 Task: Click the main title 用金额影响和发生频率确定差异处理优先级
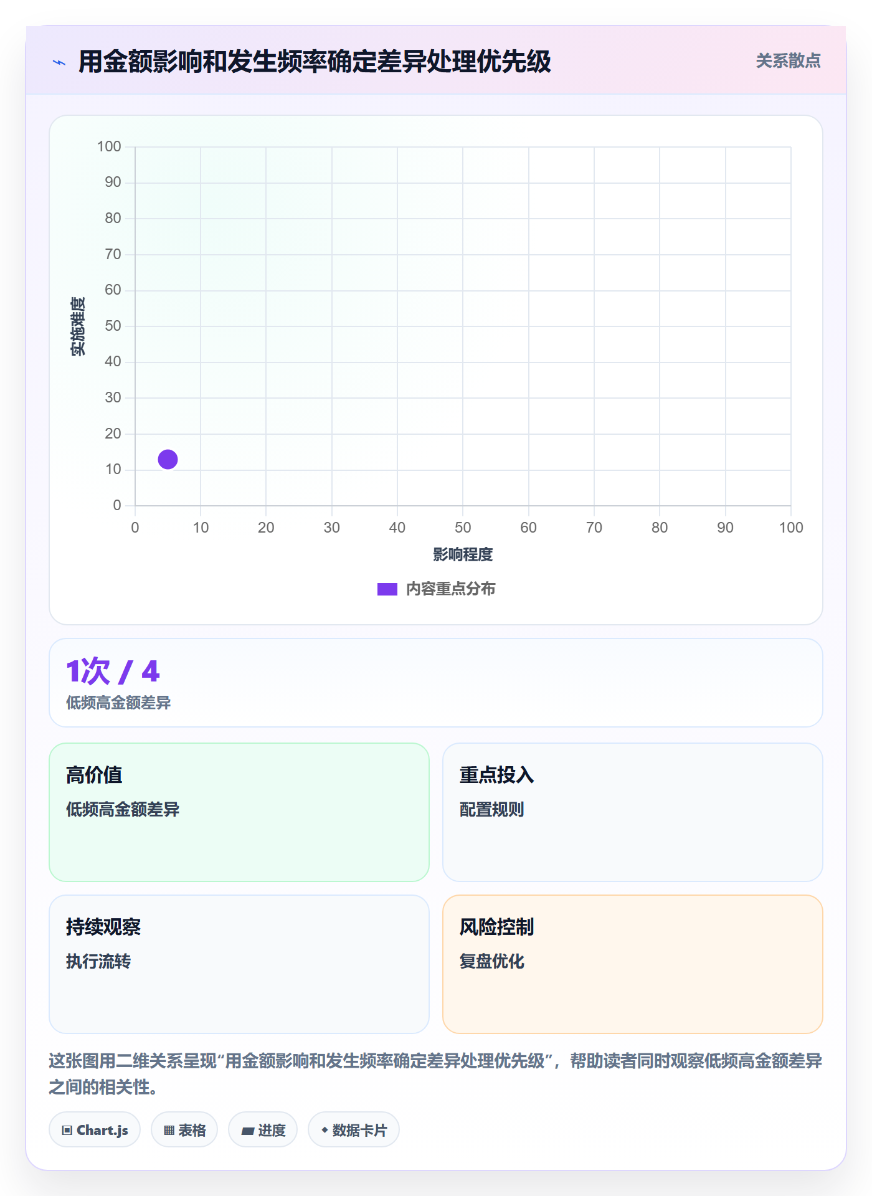(x=315, y=62)
